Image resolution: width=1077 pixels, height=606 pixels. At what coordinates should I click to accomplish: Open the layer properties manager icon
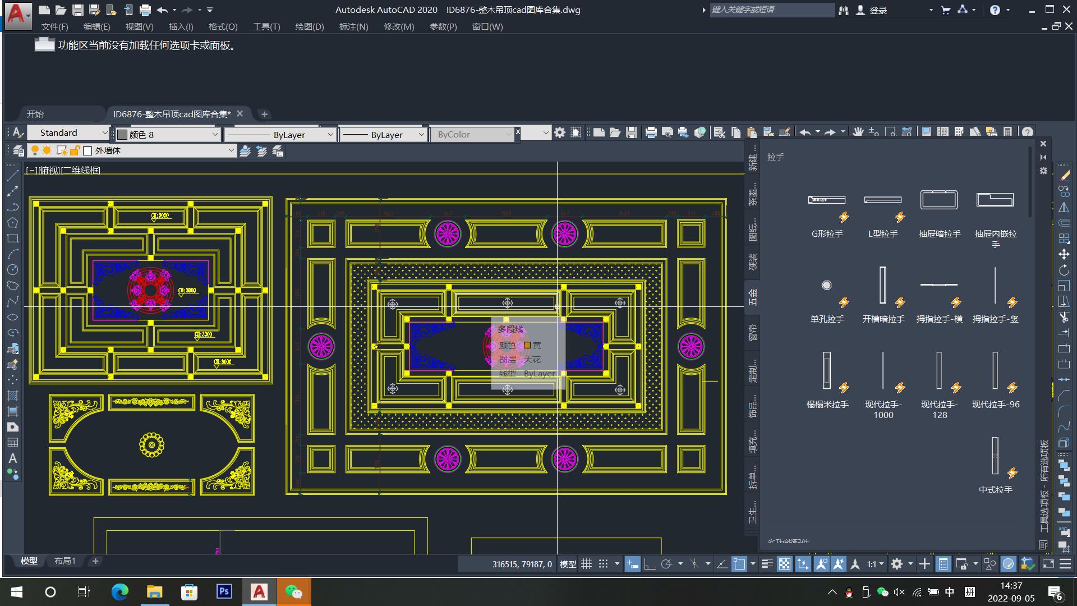19,151
